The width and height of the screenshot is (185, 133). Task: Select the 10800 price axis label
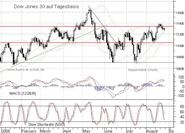coord(180,57)
